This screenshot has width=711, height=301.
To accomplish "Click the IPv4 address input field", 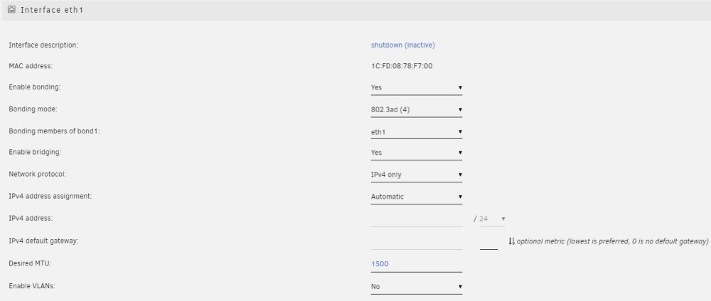I will click(x=416, y=219).
